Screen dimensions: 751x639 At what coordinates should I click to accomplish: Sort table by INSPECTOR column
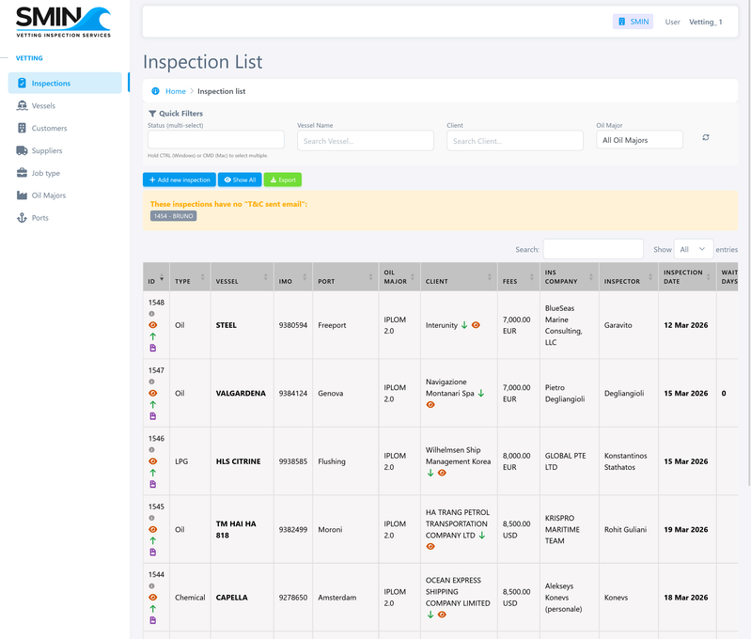629,277
